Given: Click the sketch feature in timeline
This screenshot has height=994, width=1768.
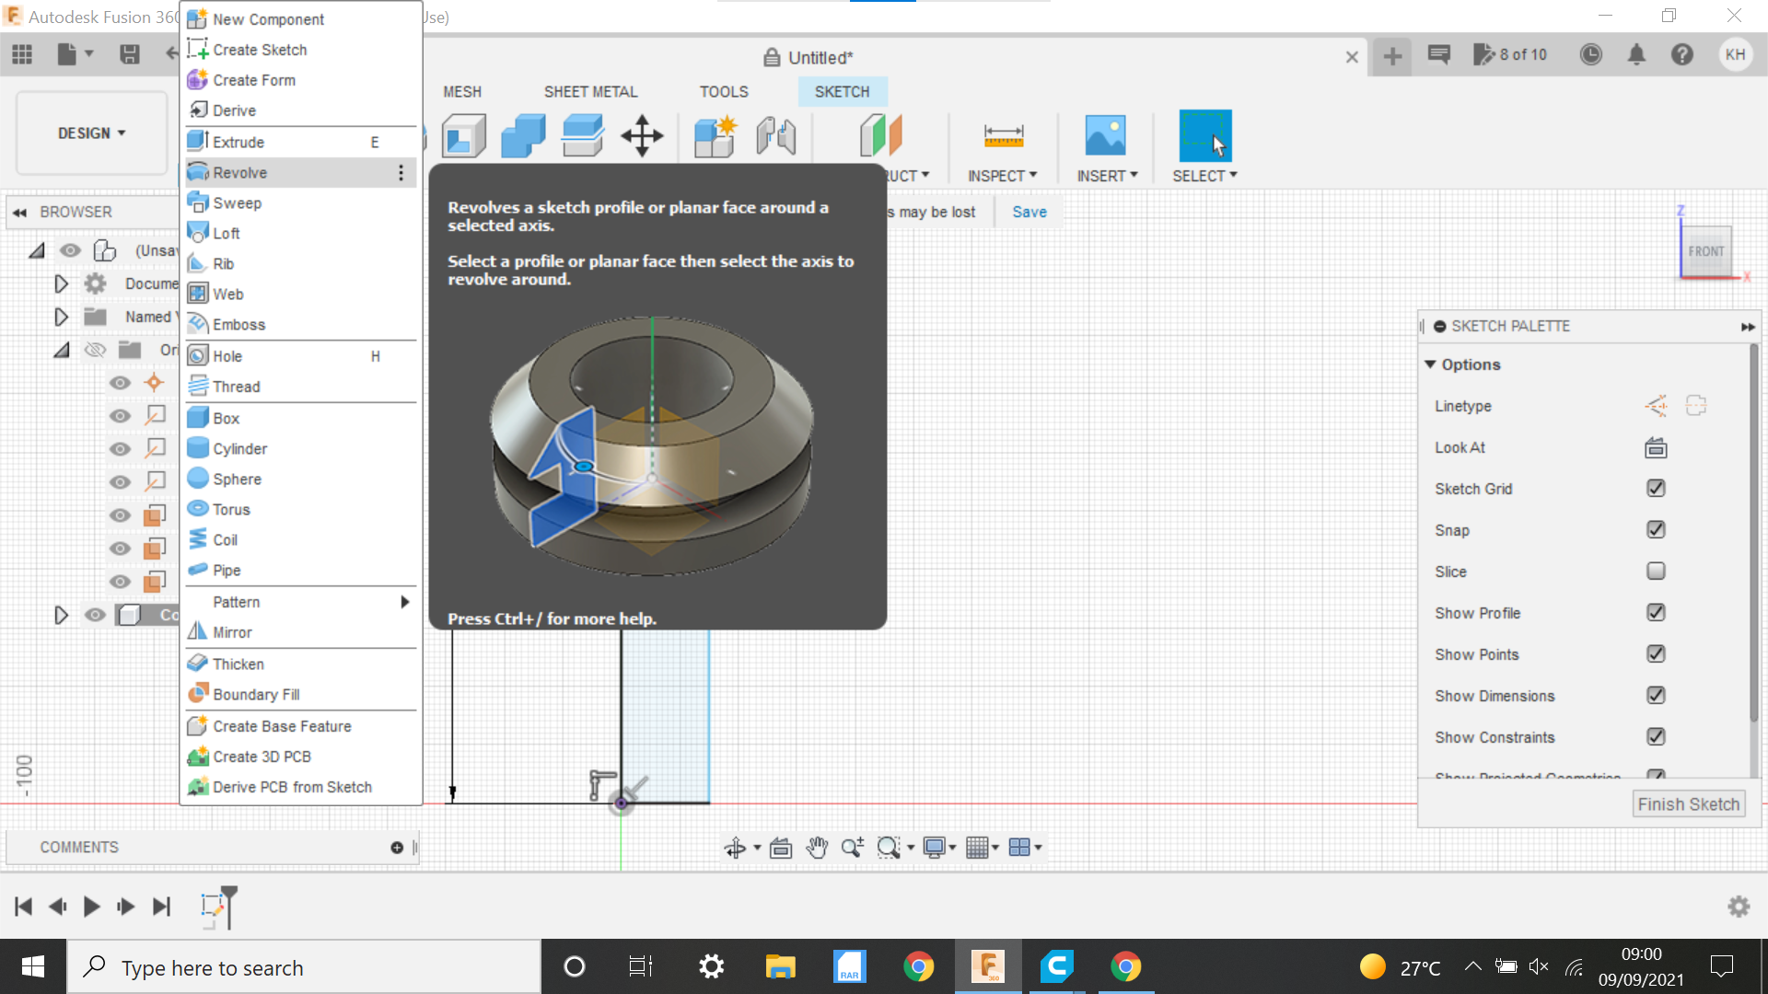Looking at the screenshot, I should [213, 906].
